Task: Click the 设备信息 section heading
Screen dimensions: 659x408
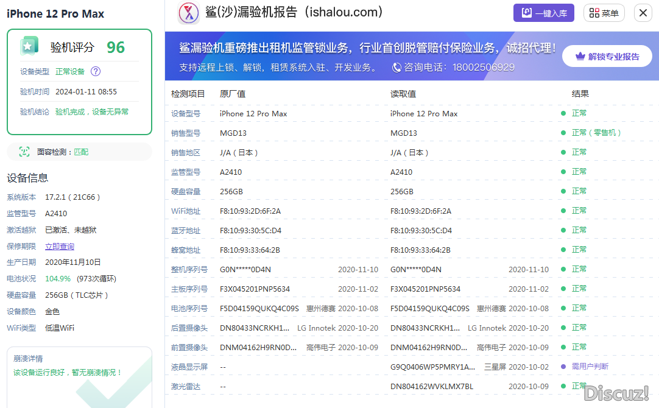Action: [28, 178]
